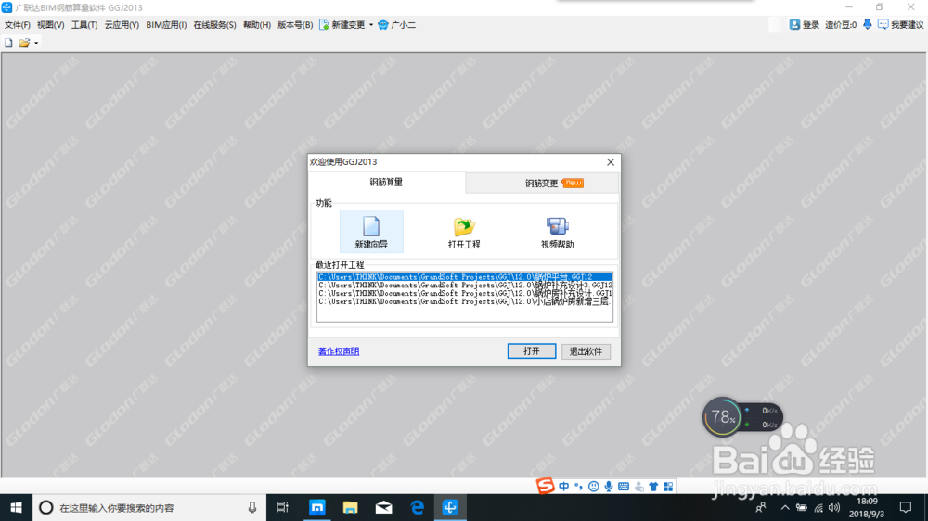Image resolution: width=928 pixels, height=521 pixels.
Task: Click the Sogou input S logo
Action: (x=545, y=486)
